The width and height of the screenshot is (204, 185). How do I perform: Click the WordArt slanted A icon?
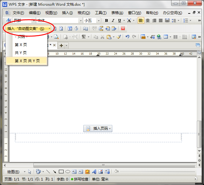pos(94,172)
